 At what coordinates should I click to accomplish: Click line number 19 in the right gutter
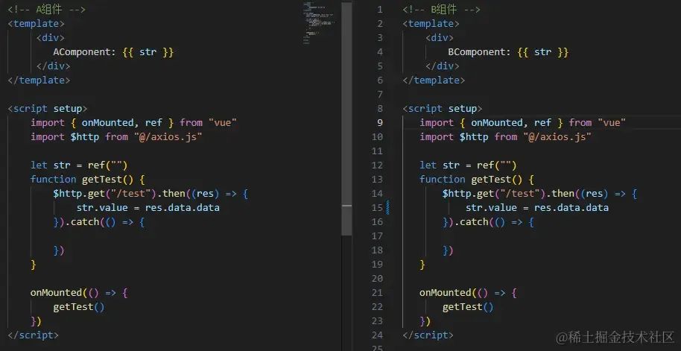click(x=378, y=265)
